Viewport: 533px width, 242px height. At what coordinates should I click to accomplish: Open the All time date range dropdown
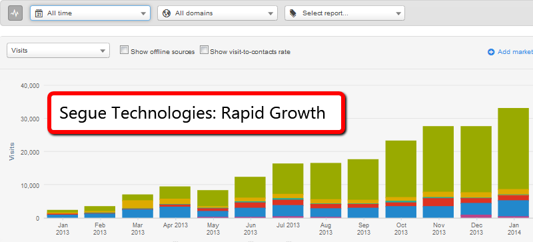tap(90, 13)
